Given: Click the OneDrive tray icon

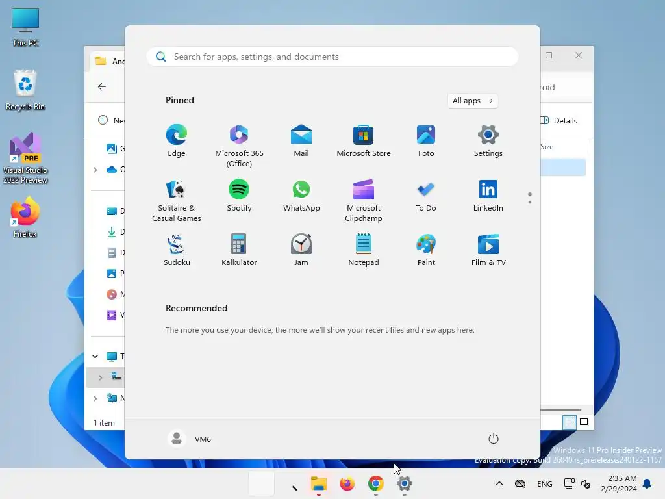Looking at the screenshot, I should click(520, 483).
